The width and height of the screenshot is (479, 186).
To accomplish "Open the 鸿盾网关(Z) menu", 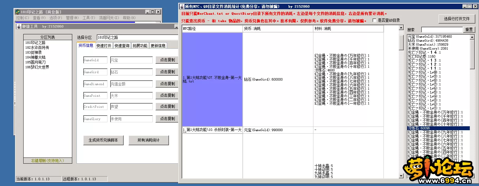I will [109, 18].
